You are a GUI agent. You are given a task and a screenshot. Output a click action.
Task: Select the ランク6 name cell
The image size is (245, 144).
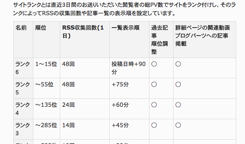[23, 68]
